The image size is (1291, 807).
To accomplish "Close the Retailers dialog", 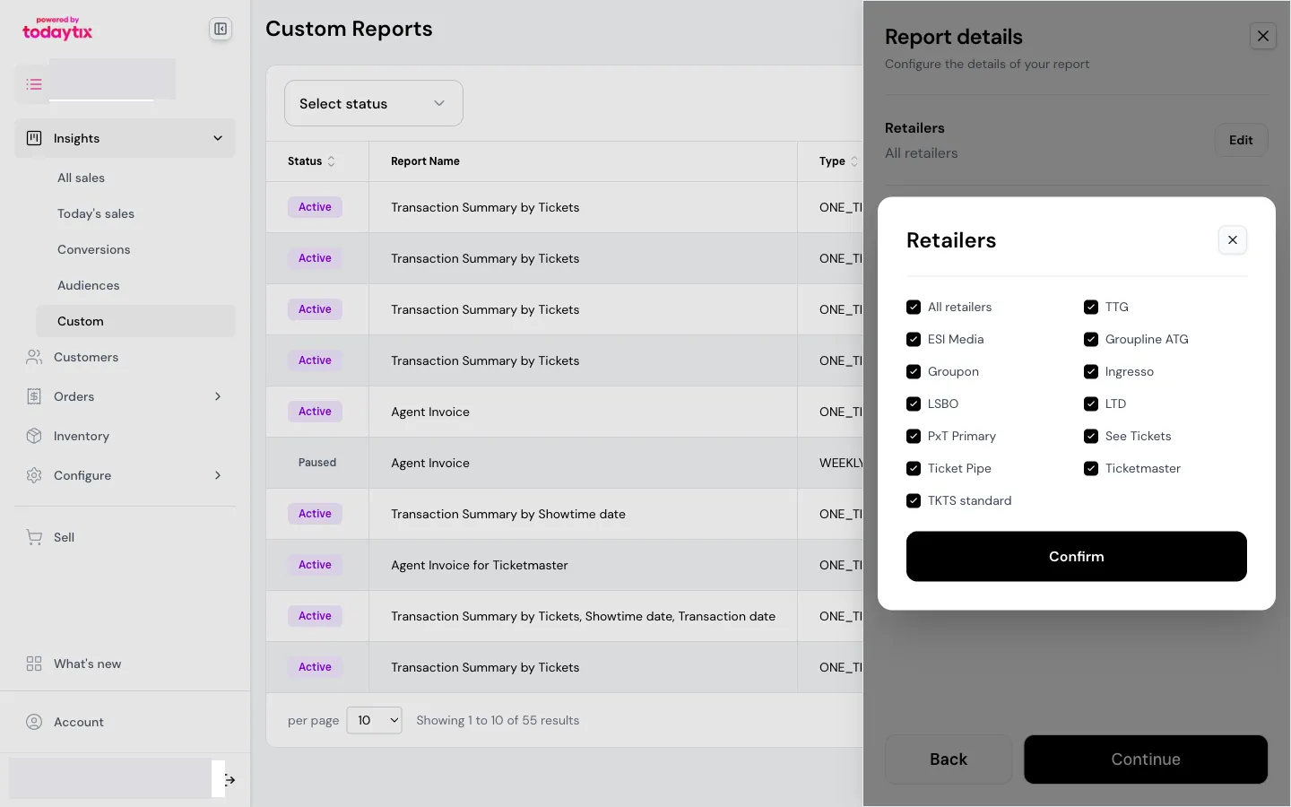I will click(1233, 239).
